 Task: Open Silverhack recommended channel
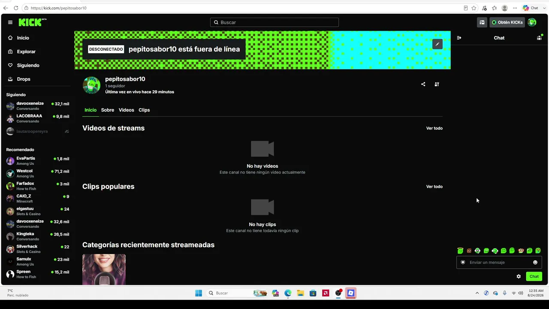coord(38,249)
